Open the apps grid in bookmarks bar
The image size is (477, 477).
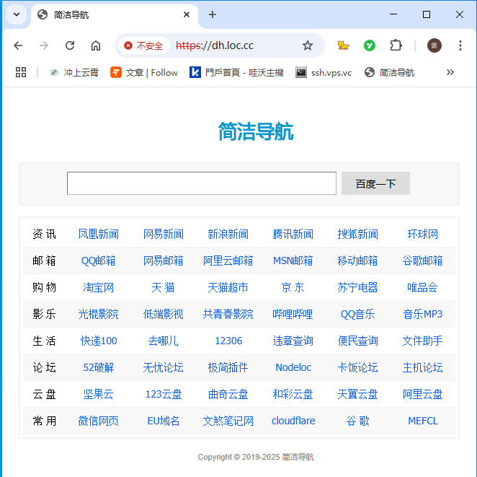tap(21, 72)
